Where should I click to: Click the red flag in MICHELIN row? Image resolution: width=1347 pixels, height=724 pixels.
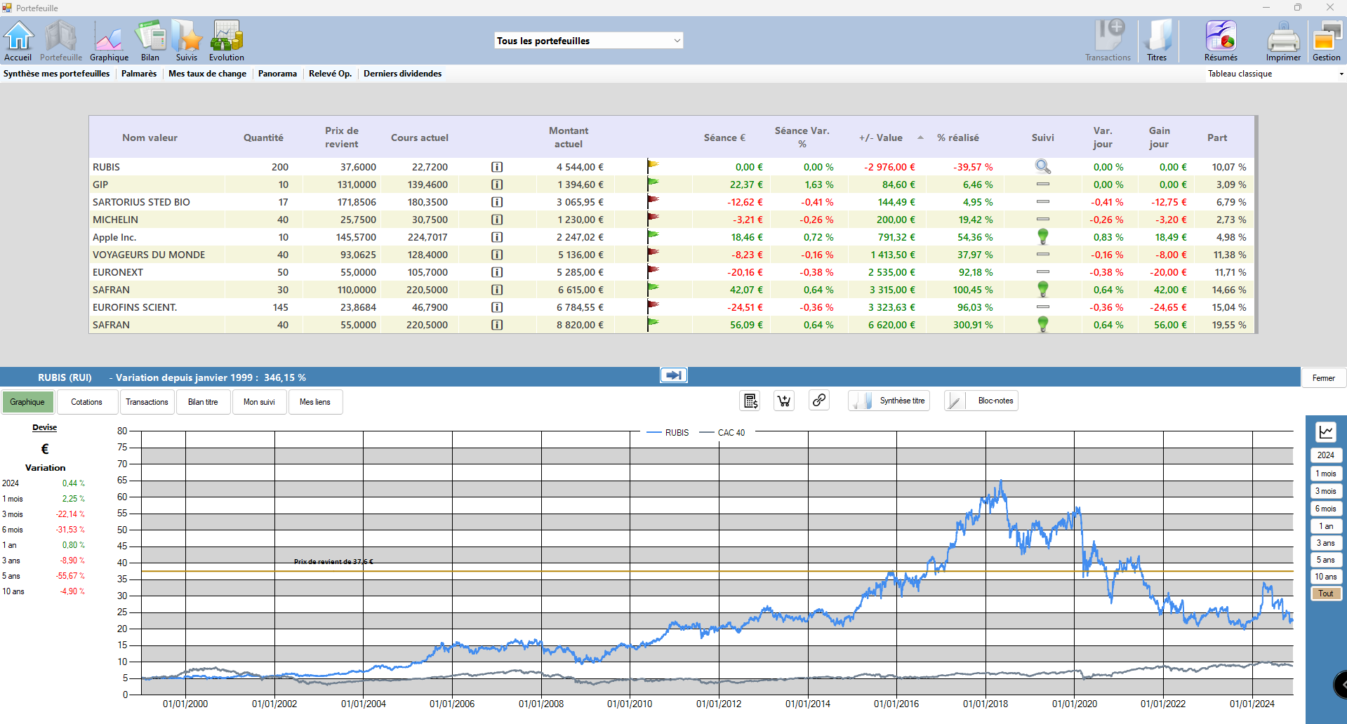coord(653,218)
